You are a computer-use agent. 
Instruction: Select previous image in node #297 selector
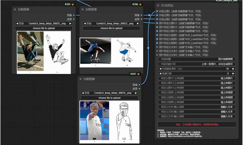tap(83, 93)
